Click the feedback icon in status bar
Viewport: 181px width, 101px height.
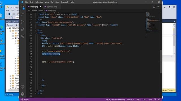point(155,100)
